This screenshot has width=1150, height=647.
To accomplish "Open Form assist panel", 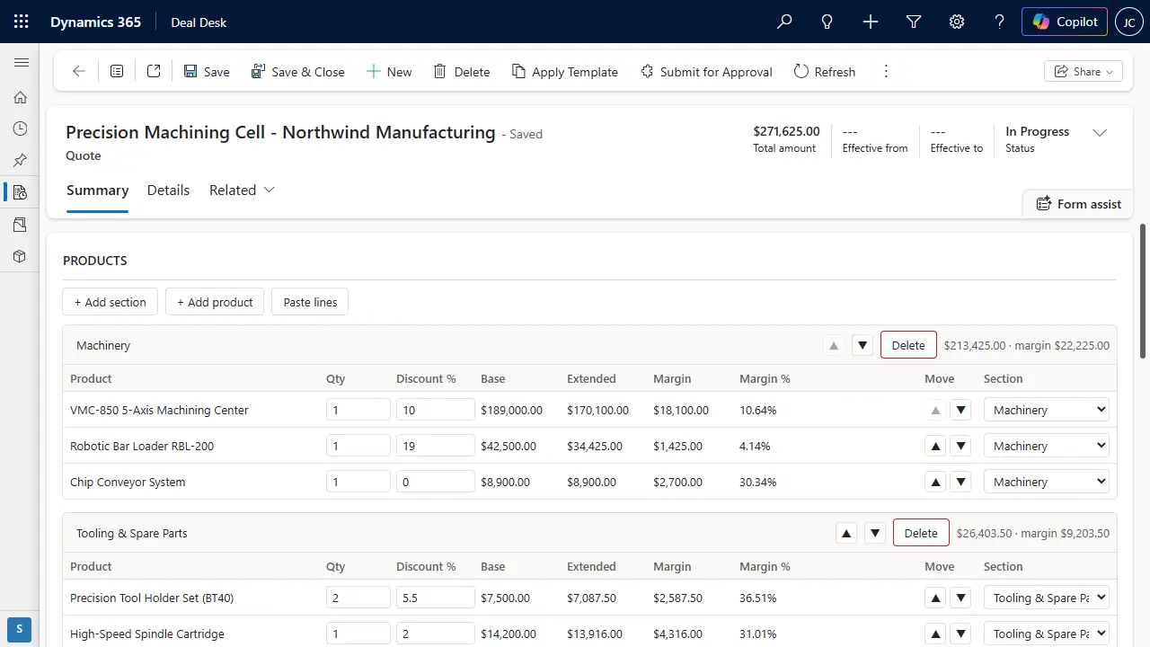I will point(1078,204).
